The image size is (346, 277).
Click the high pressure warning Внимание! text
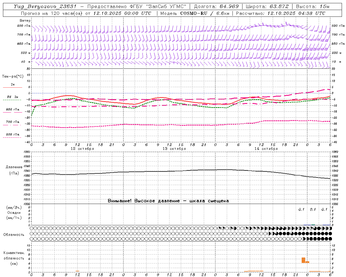click(x=168, y=201)
